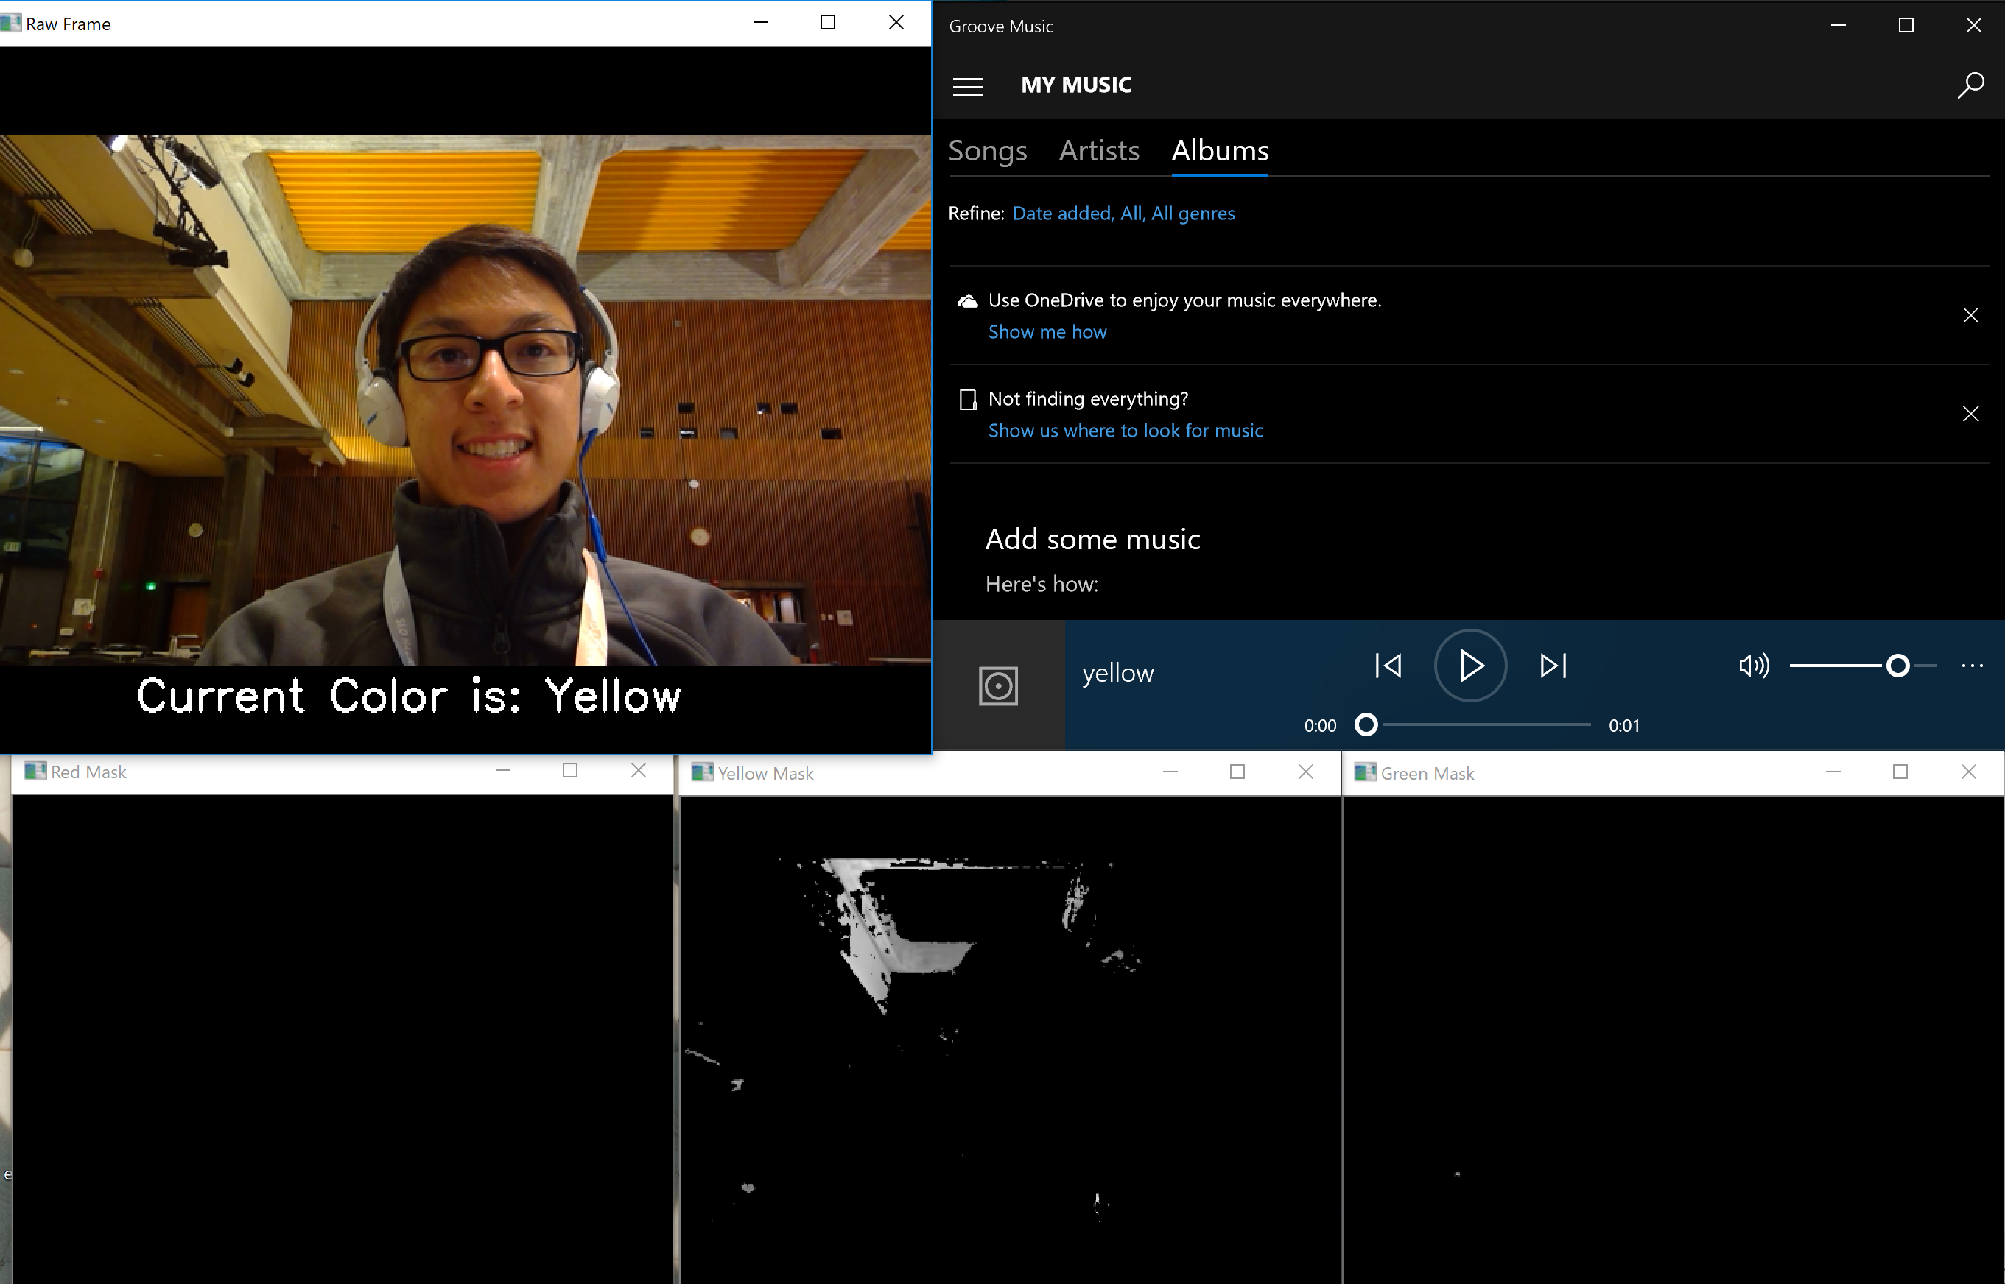Click the album art disc icon
The height and width of the screenshot is (1284, 2005).
coord(998,685)
